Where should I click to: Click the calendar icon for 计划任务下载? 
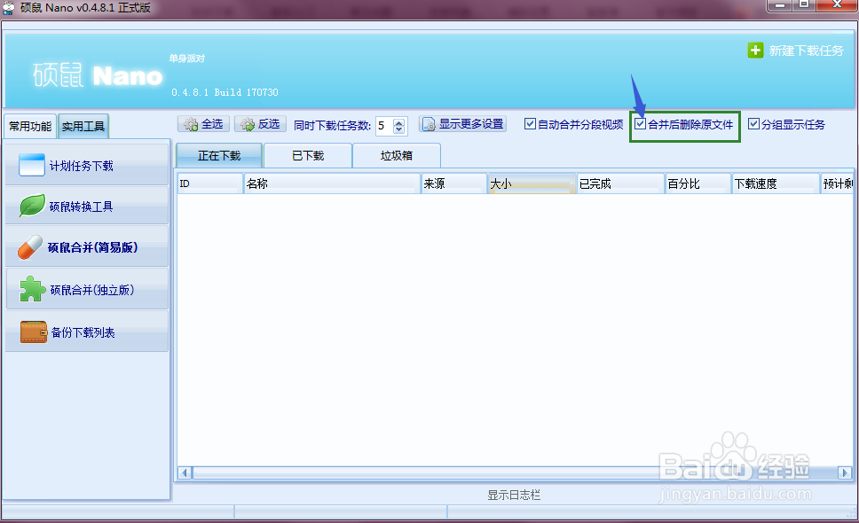(x=32, y=165)
